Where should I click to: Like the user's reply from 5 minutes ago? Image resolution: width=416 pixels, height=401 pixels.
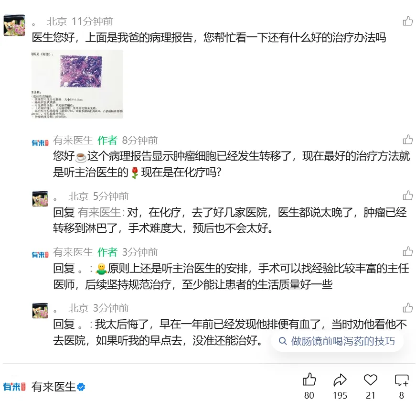tap(408, 195)
